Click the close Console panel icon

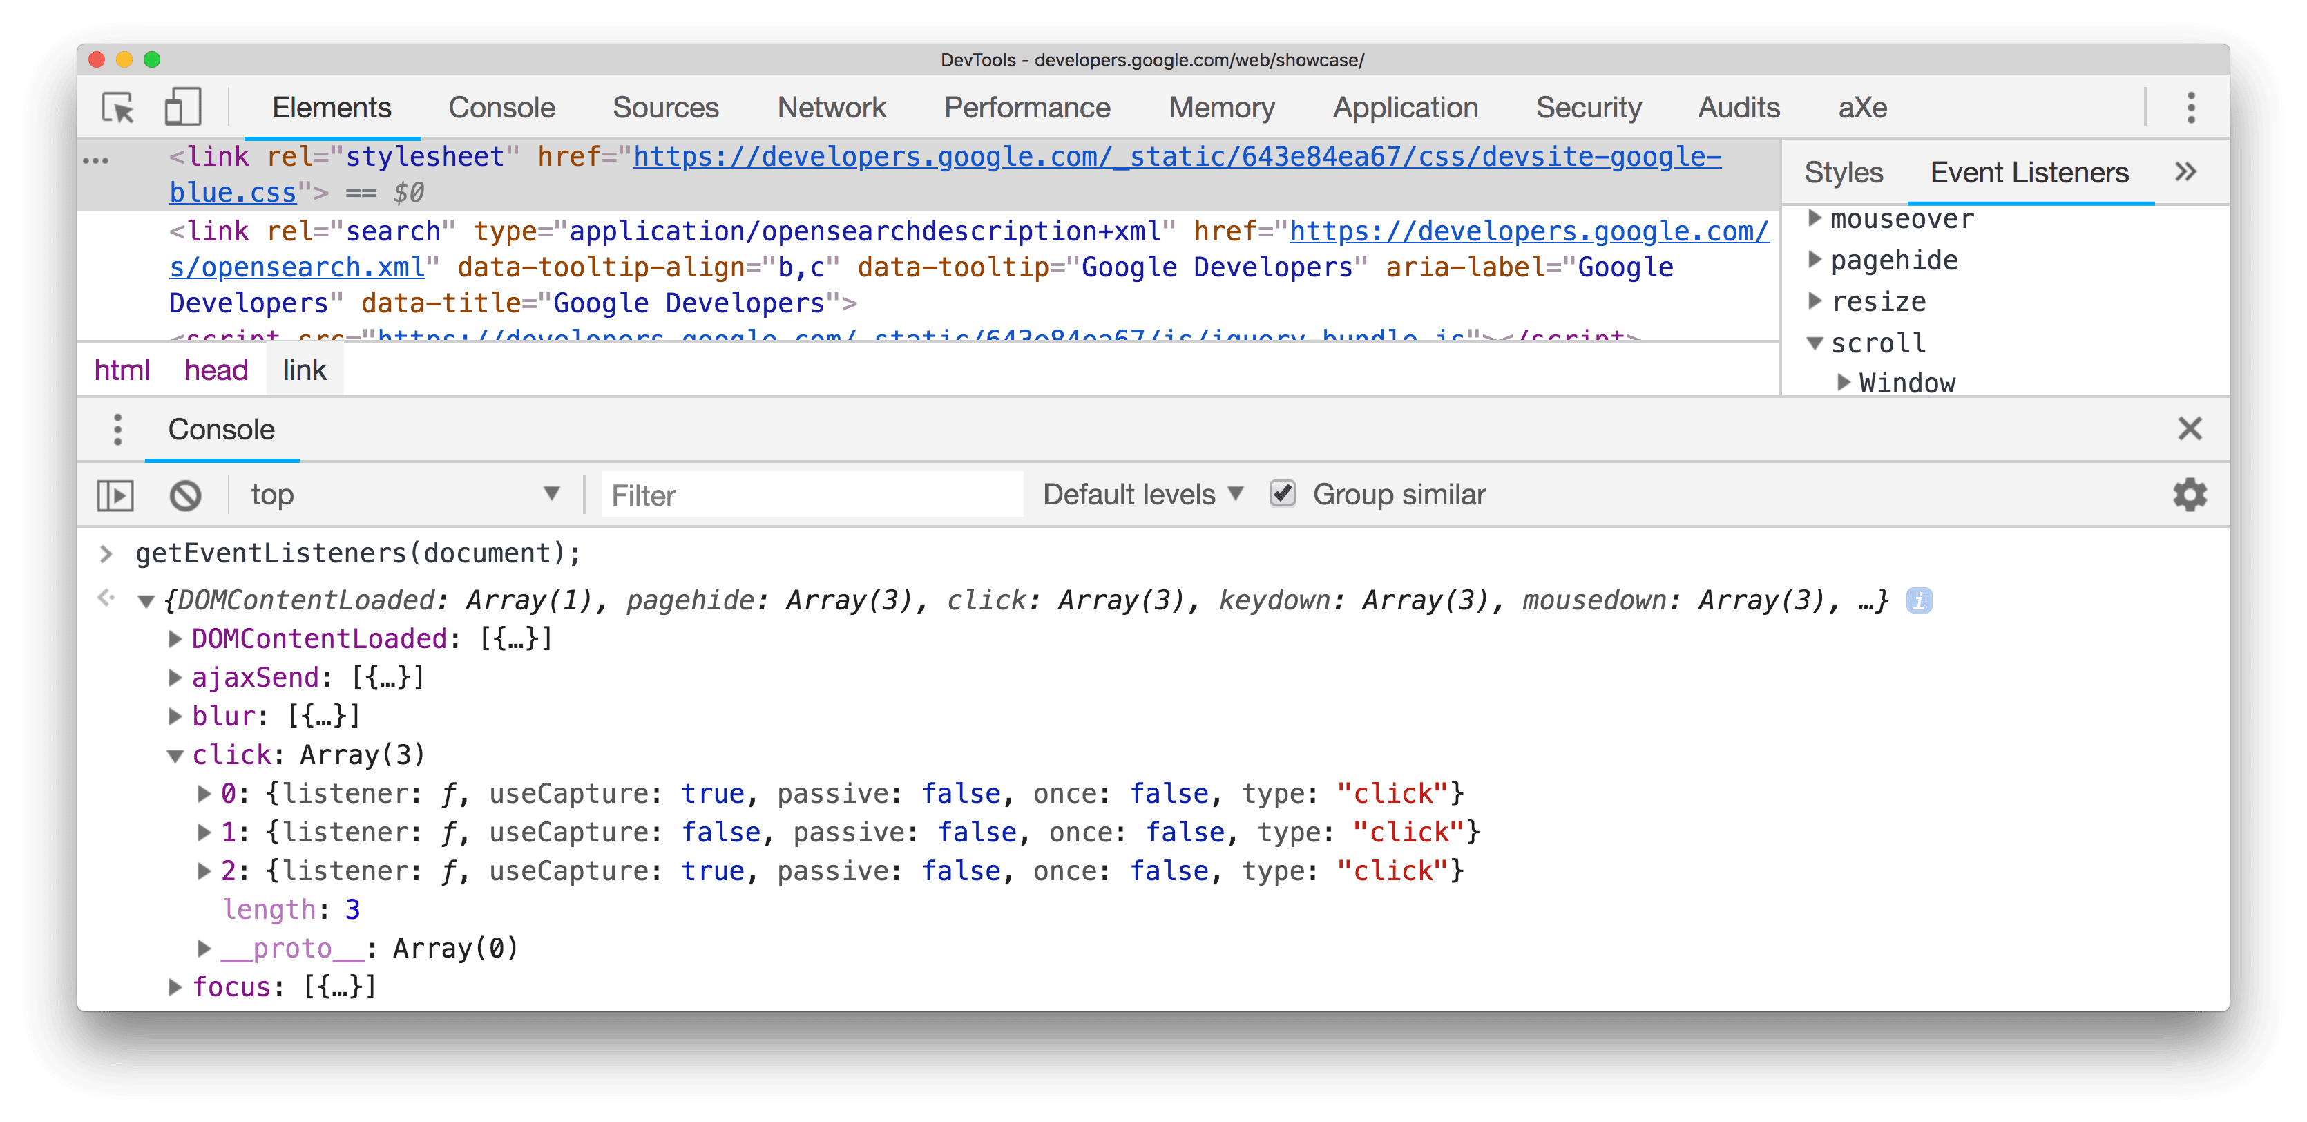[2191, 428]
